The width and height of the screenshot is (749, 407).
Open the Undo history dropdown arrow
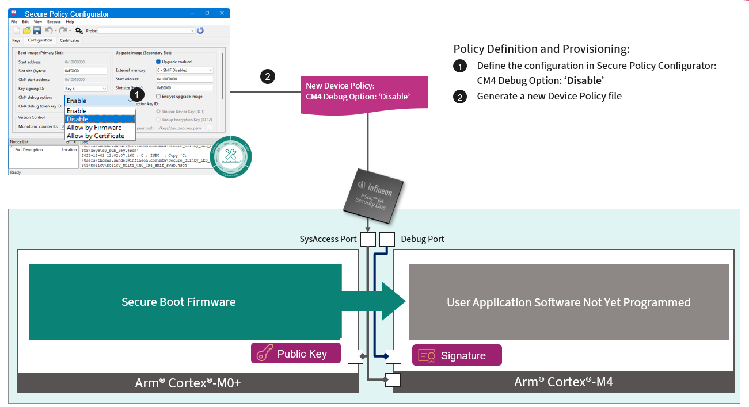pos(55,30)
